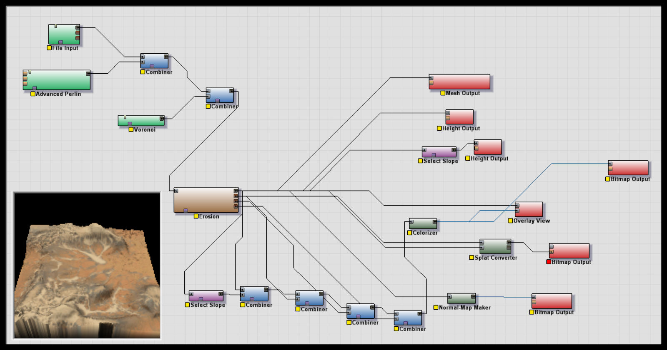
Task: Select the Advanced Perlin generator node
Action: pyautogui.click(x=56, y=79)
